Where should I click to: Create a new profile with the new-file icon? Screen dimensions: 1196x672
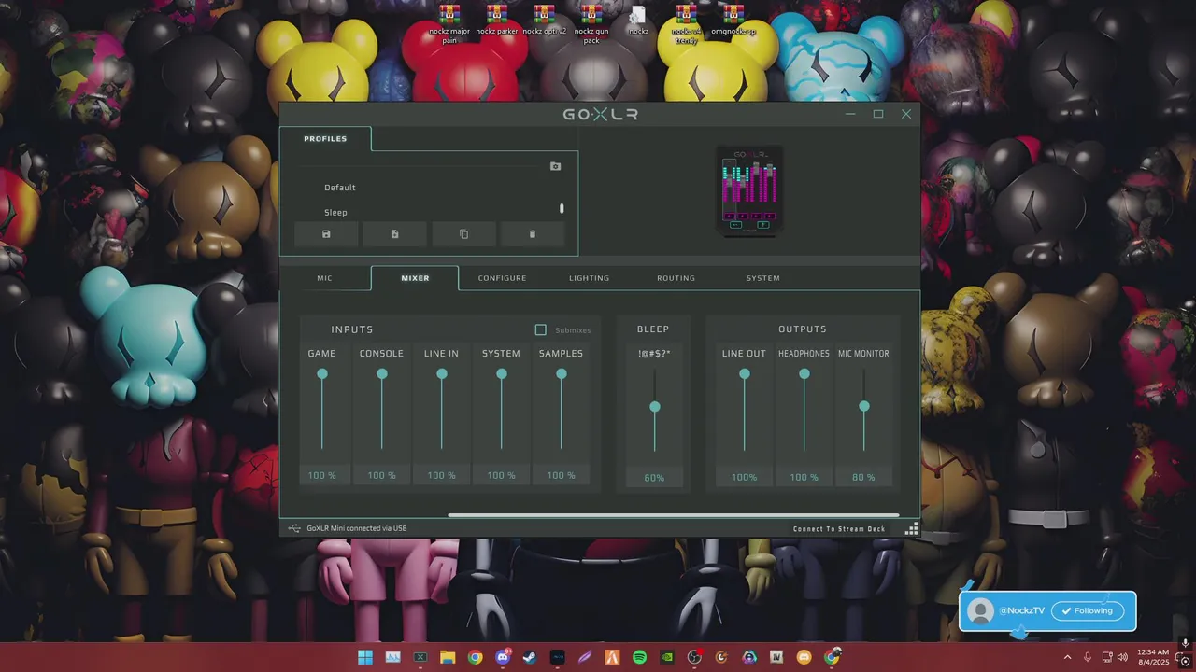(394, 234)
